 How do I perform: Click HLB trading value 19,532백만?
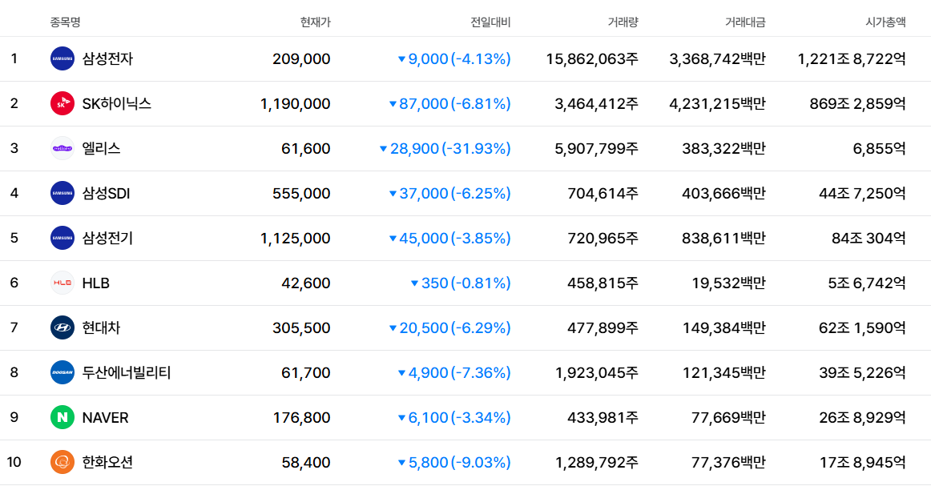(x=729, y=283)
